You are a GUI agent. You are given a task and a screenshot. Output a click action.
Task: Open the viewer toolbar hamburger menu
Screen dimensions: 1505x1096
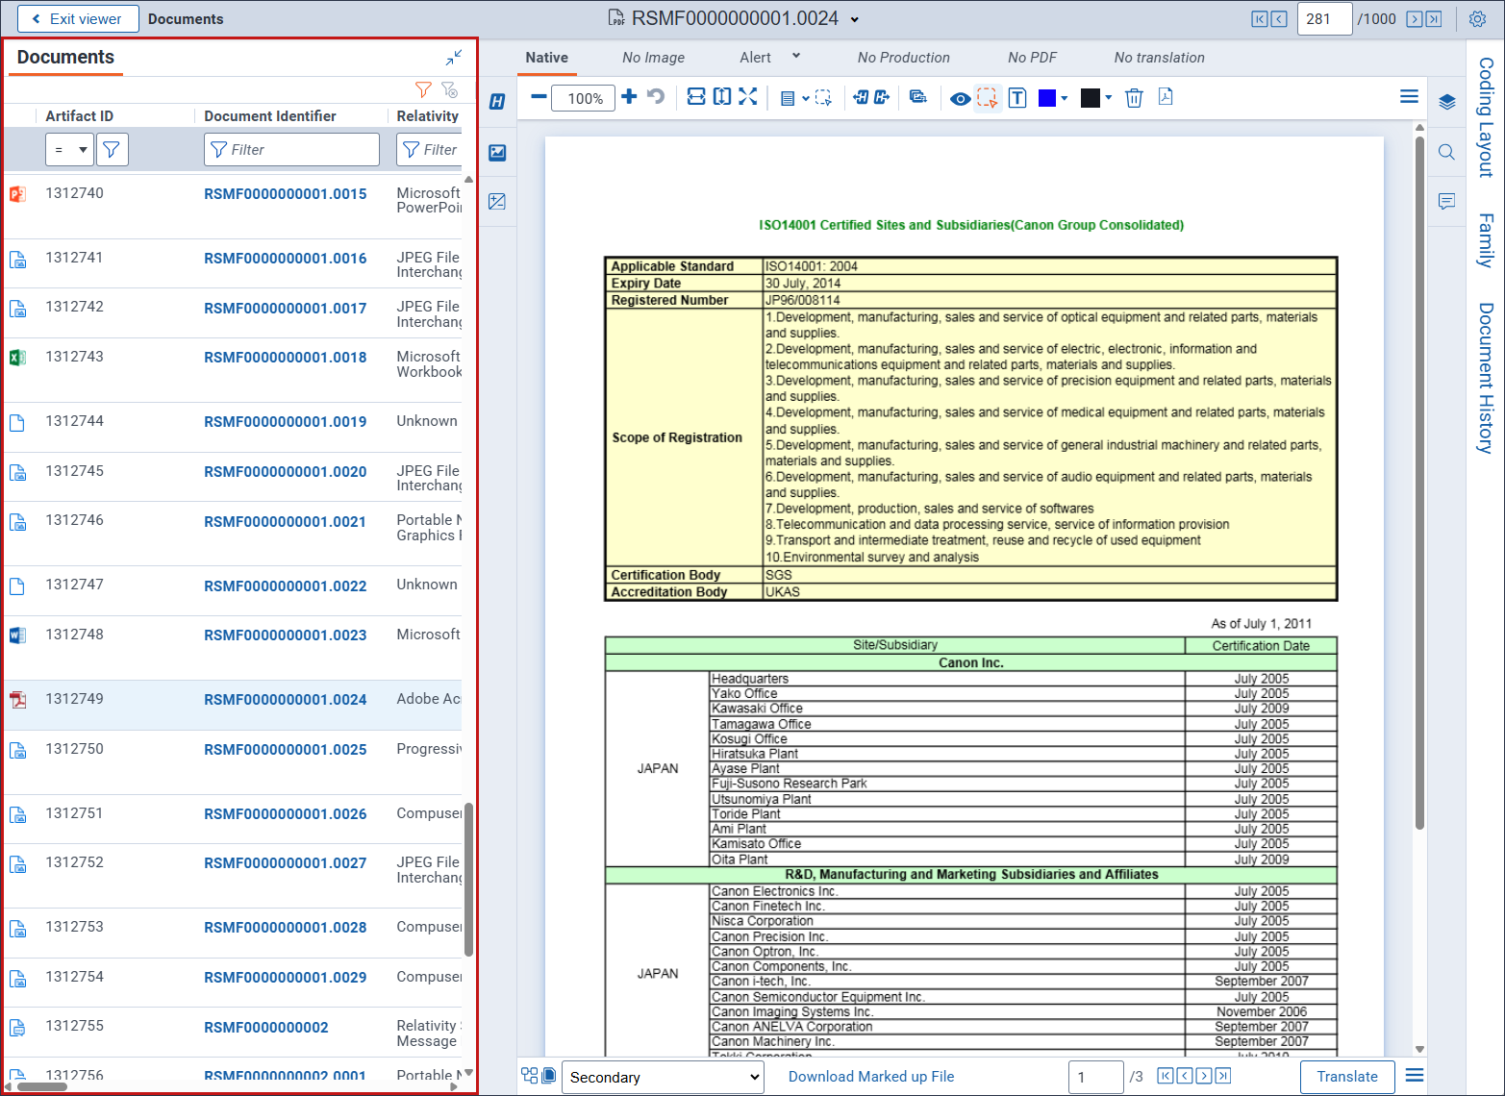1409,96
